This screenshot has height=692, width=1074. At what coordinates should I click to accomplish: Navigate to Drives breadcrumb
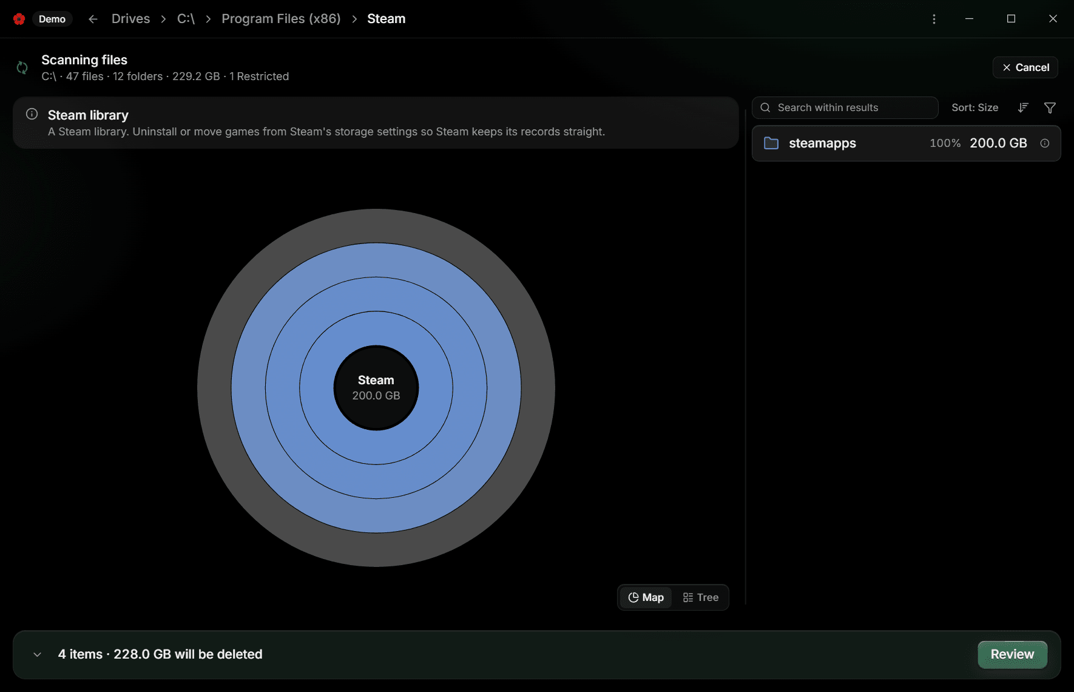click(x=130, y=19)
